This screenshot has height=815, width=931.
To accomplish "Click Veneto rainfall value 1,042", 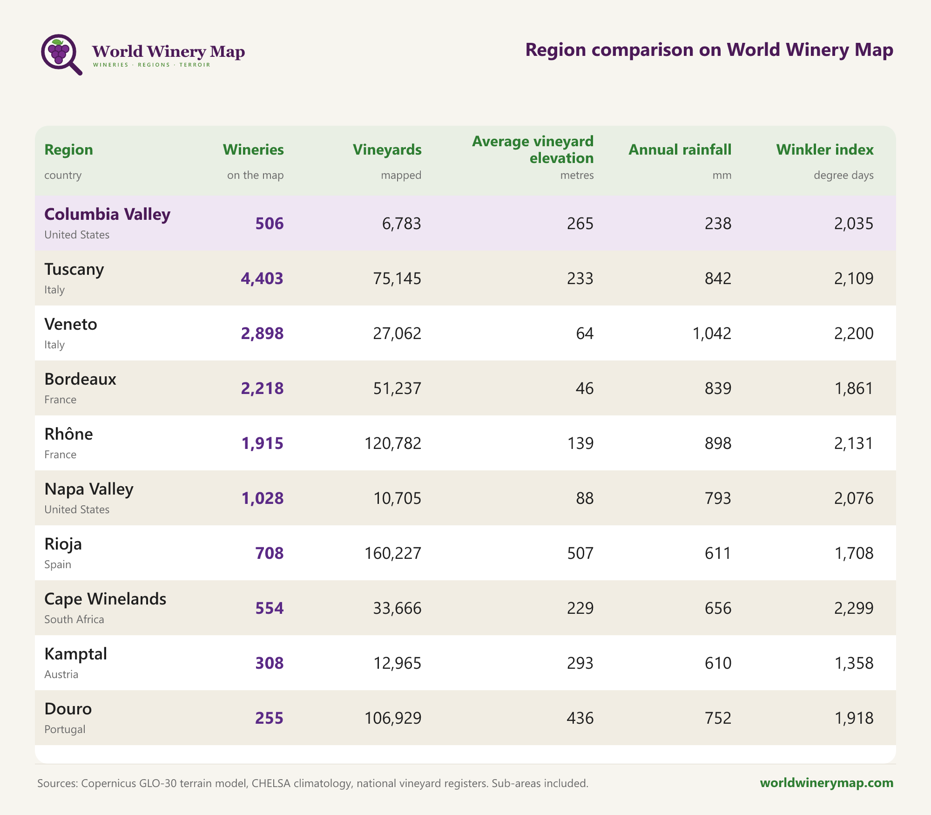I will [x=712, y=333].
